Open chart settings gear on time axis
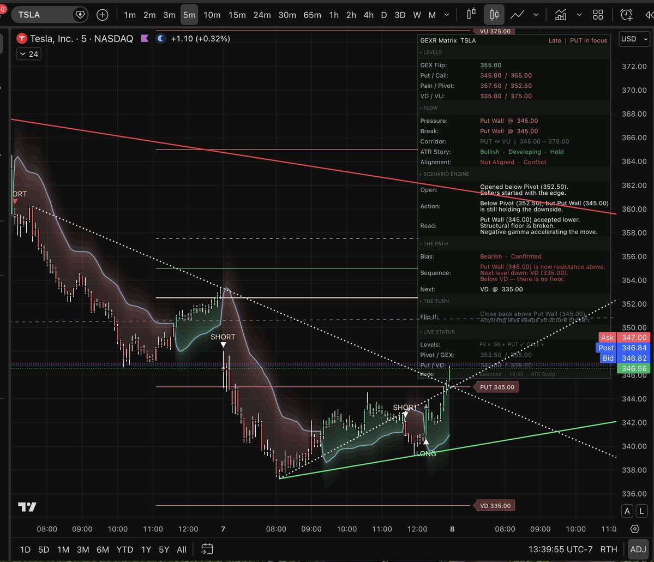 (634, 529)
